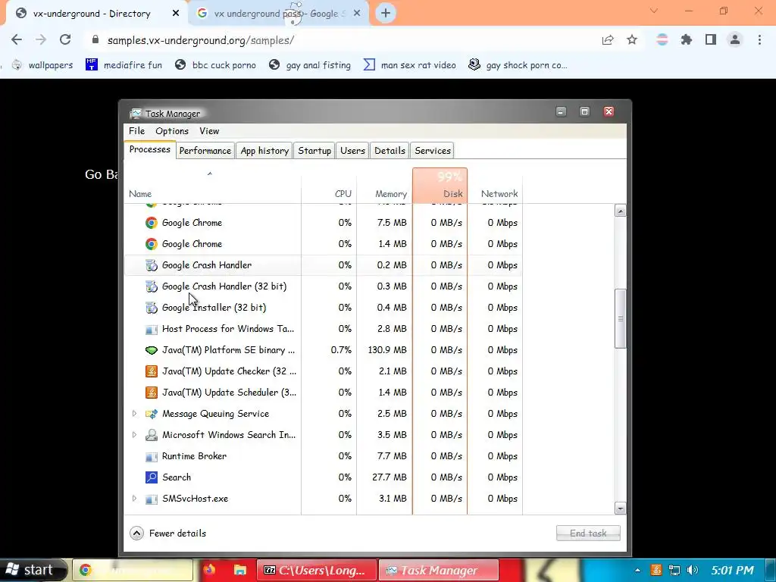Select the Runtime Broker process name

[x=194, y=455]
